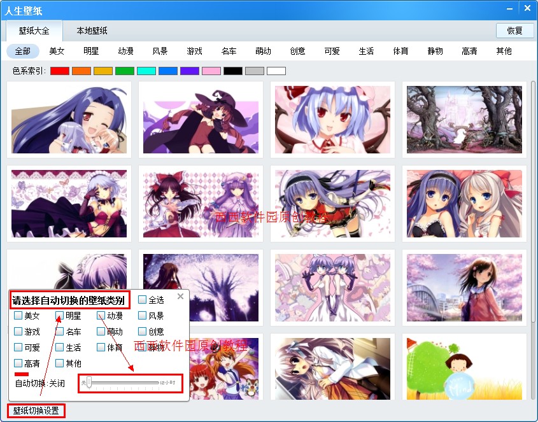Check 体育 checkbox in popup

(x=101, y=347)
